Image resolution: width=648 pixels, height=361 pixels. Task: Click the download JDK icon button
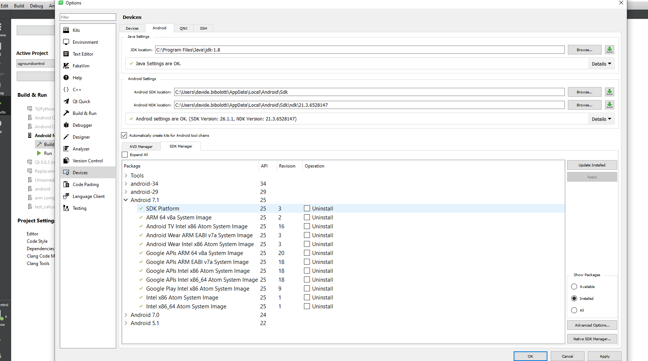pyautogui.click(x=609, y=50)
